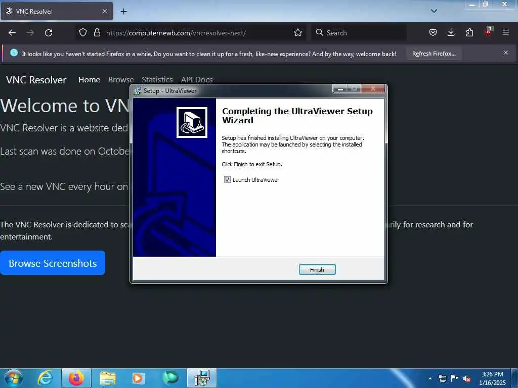Click the Browse Screenshots button
Screen dimensions: 518x388
(x=53, y=263)
